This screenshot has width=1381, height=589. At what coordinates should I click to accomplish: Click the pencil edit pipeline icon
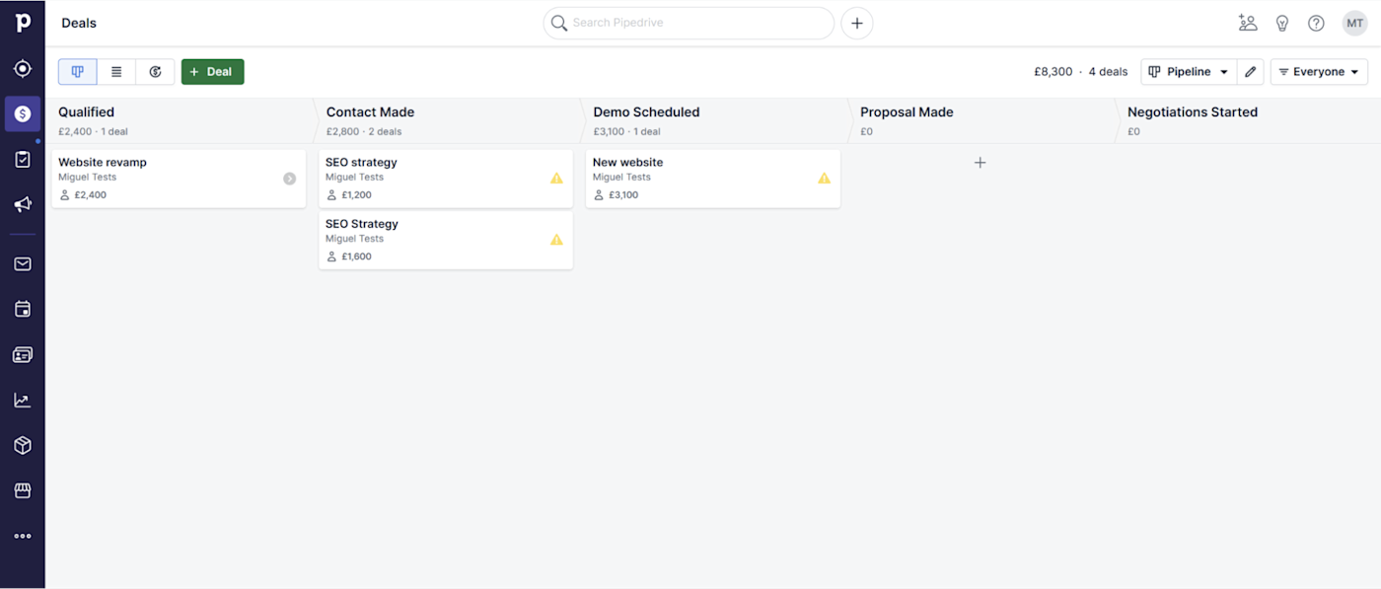pos(1250,72)
